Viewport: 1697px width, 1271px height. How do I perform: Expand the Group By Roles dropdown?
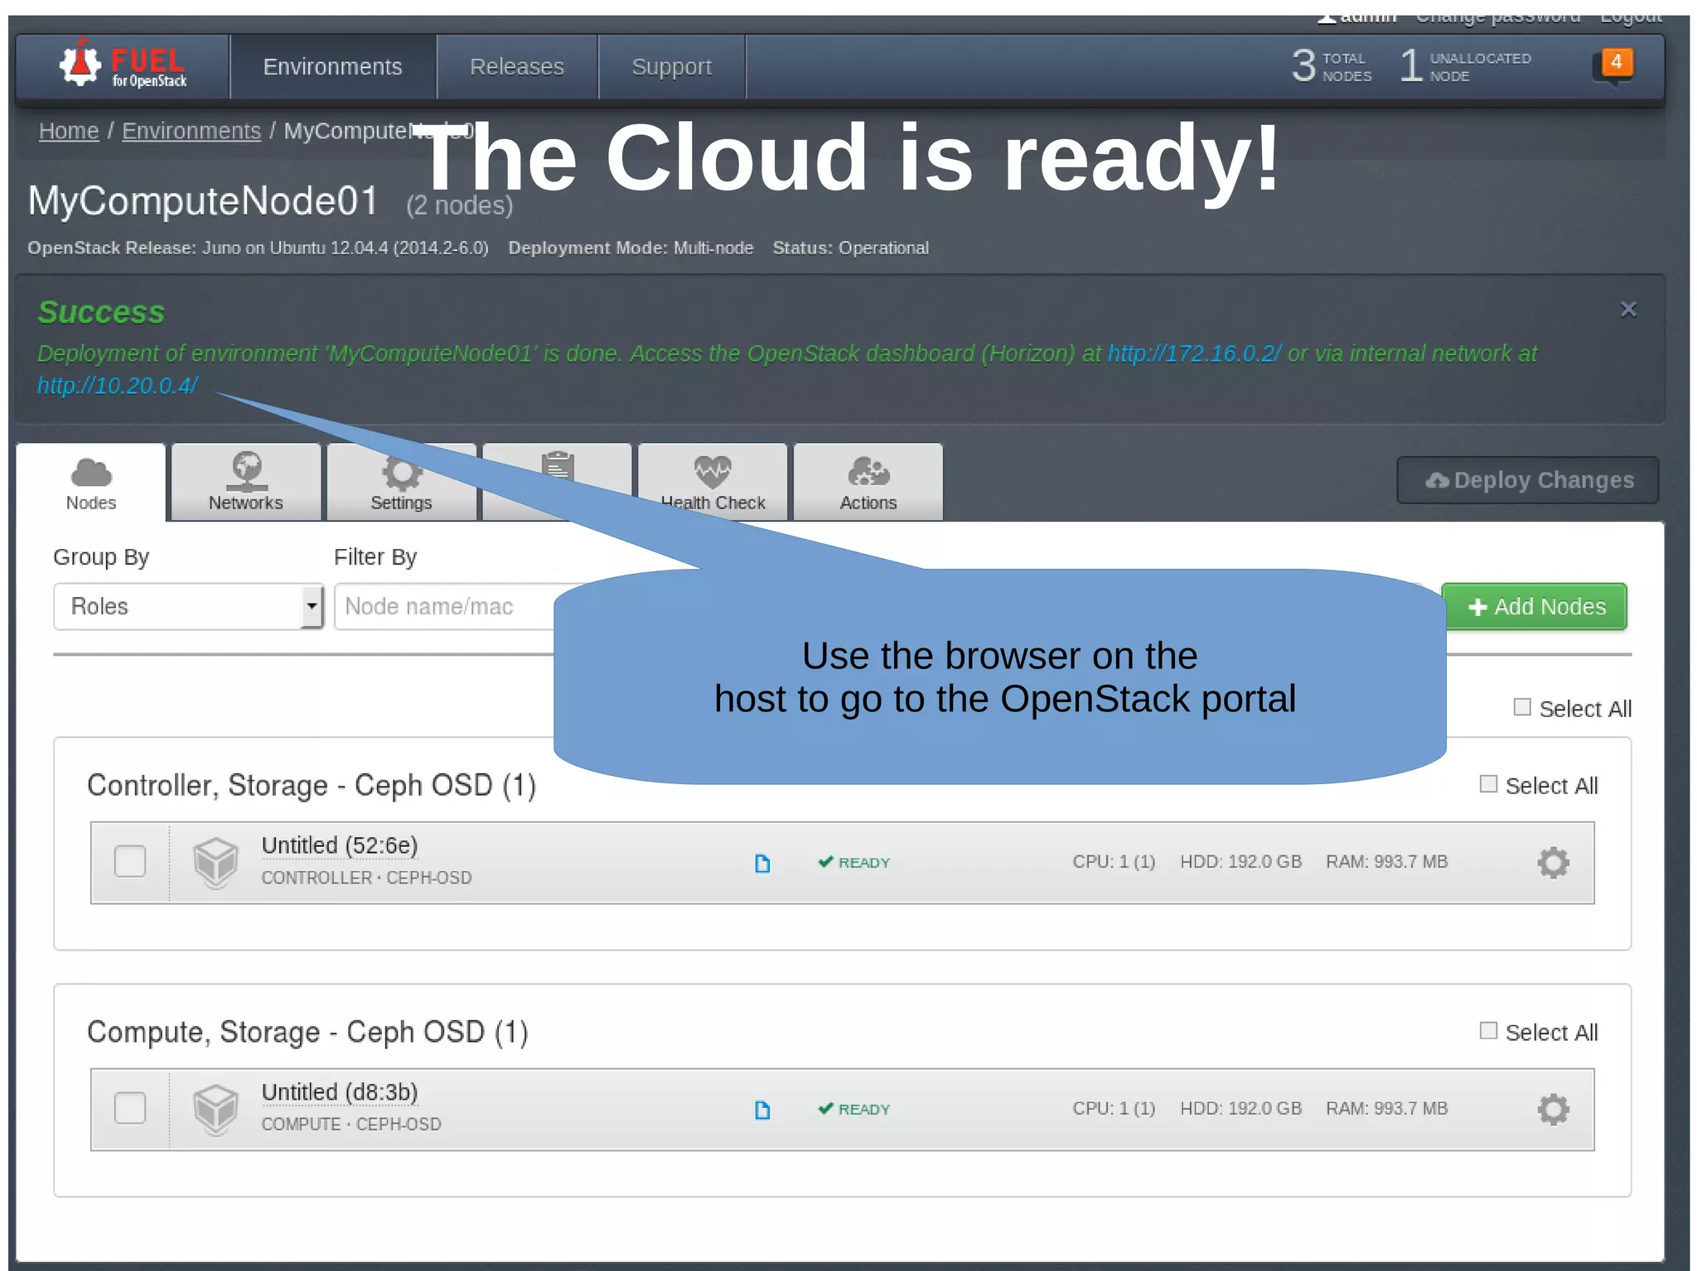(x=188, y=607)
